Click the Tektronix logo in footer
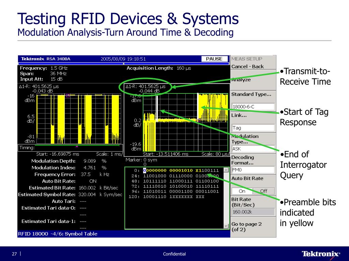This screenshot has height=261, width=349. 321,254
